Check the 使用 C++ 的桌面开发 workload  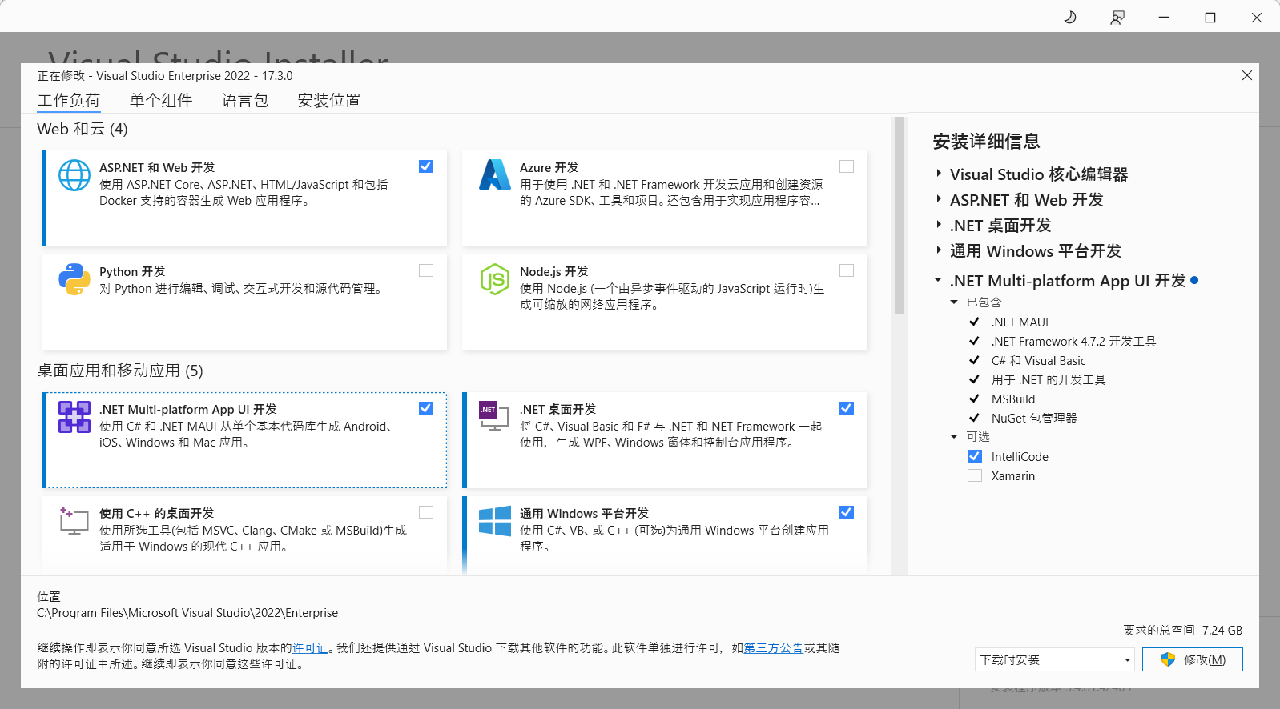[426, 512]
